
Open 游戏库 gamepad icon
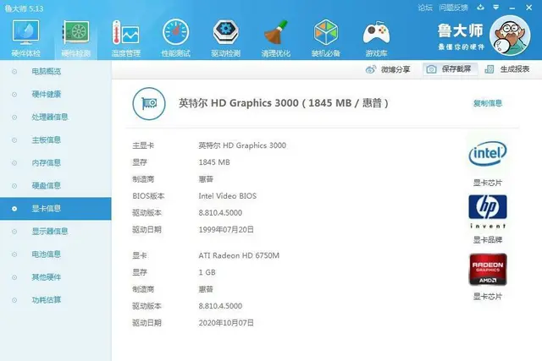click(376, 33)
